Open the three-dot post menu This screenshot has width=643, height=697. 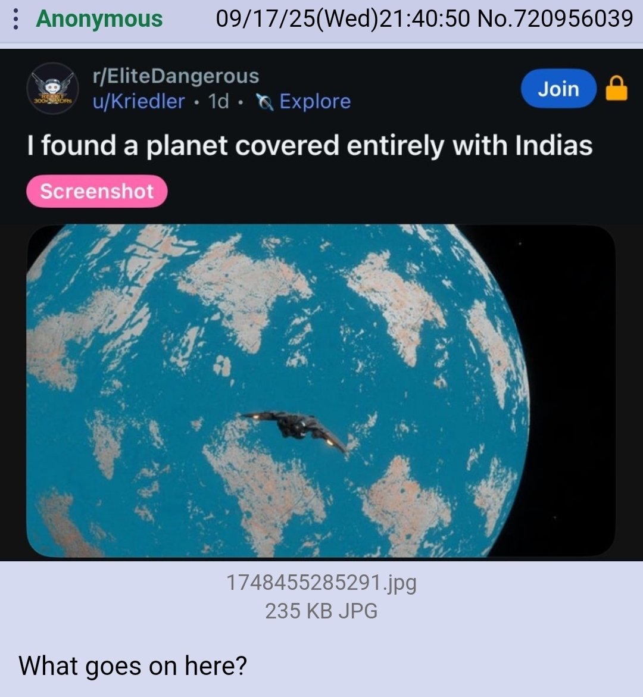[x=15, y=19]
